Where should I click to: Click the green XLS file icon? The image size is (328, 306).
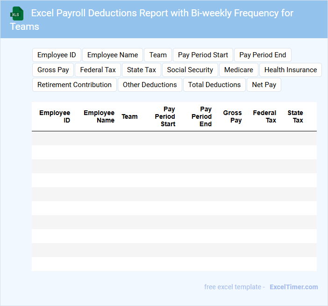click(17, 14)
